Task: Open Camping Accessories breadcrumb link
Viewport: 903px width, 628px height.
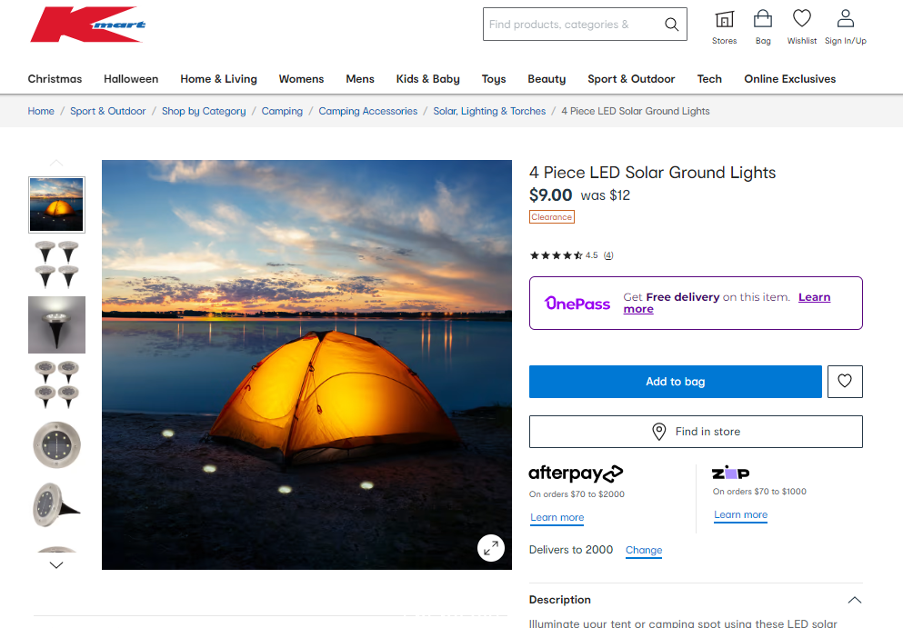Action: (368, 111)
